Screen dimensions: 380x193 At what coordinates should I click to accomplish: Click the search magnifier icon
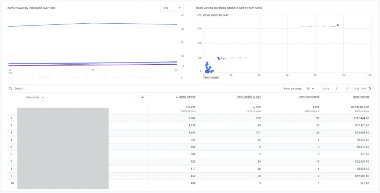click(10, 89)
